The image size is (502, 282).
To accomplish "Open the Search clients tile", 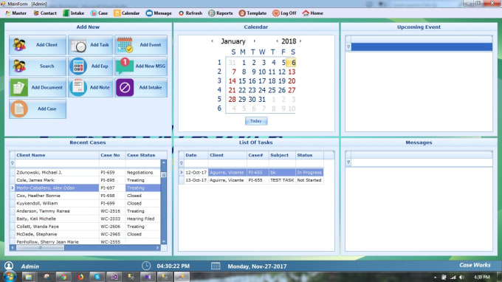I will click(38, 66).
